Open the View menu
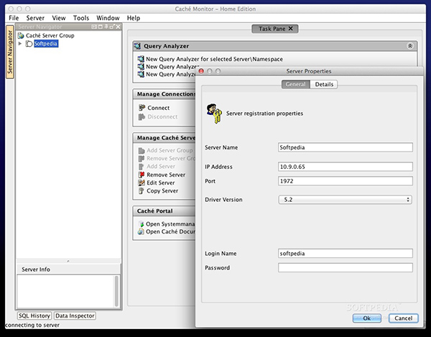The width and height of the screenshot is (431, 337). click(x=59, y=18)
